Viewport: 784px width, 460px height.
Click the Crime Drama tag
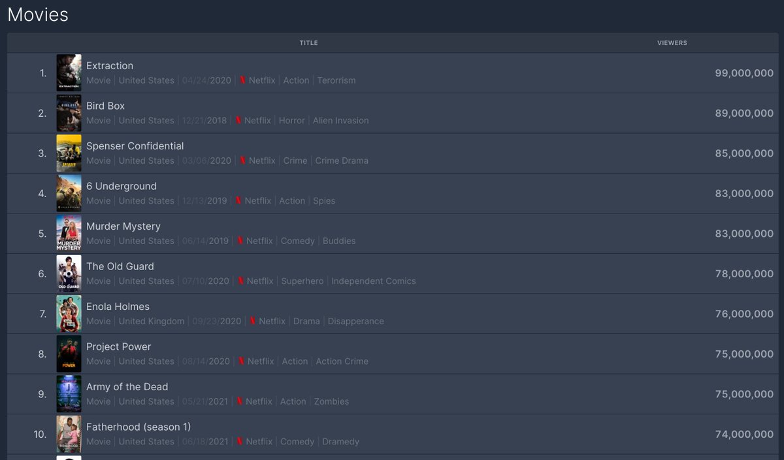(342, 161)
